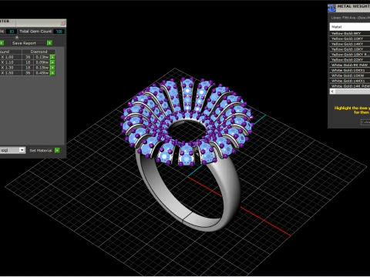The width and height of the screenshot is (370, 277).
Task: Select Yellow Gold:22KY in the metal list
Action: 350,59
